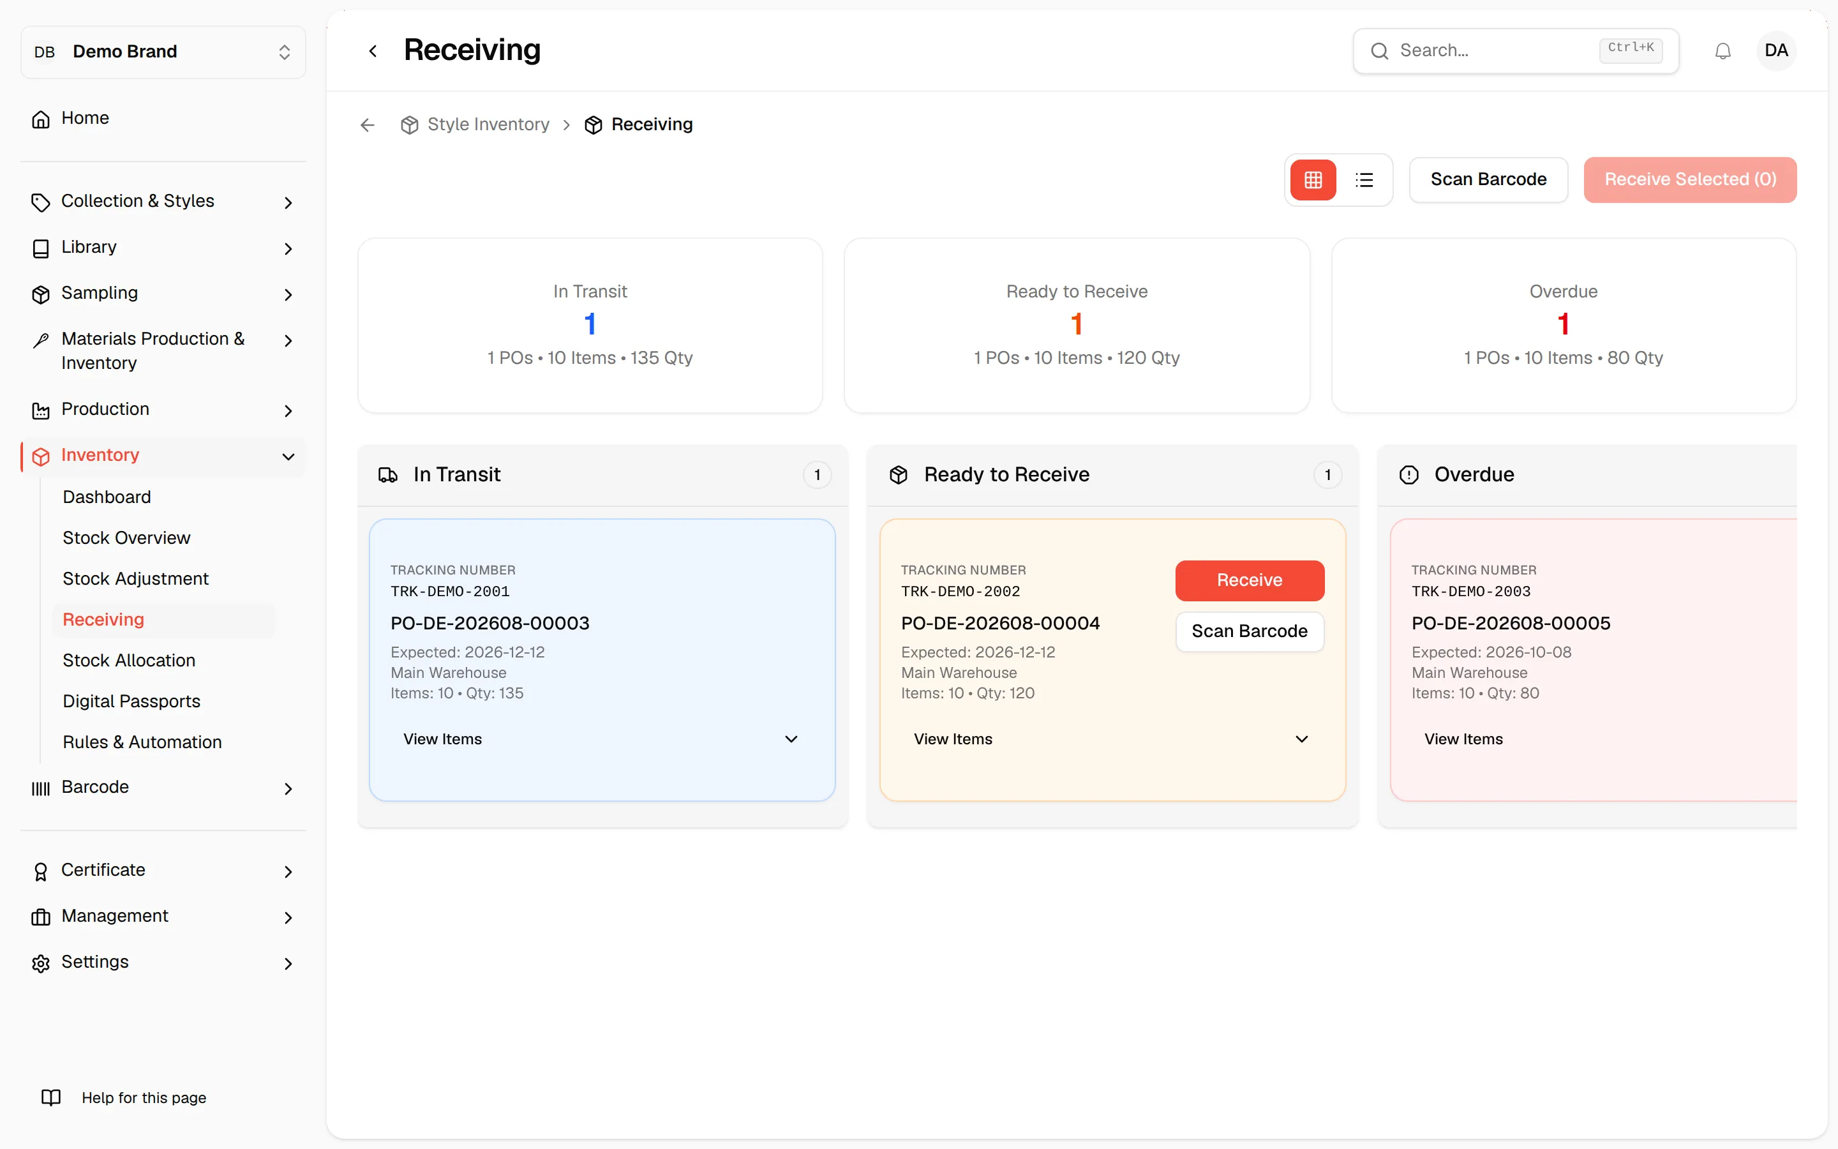The height and width of the screenshot is (1149, 1838).
Task: Open Stock Adjustment page
Action: 135,579
